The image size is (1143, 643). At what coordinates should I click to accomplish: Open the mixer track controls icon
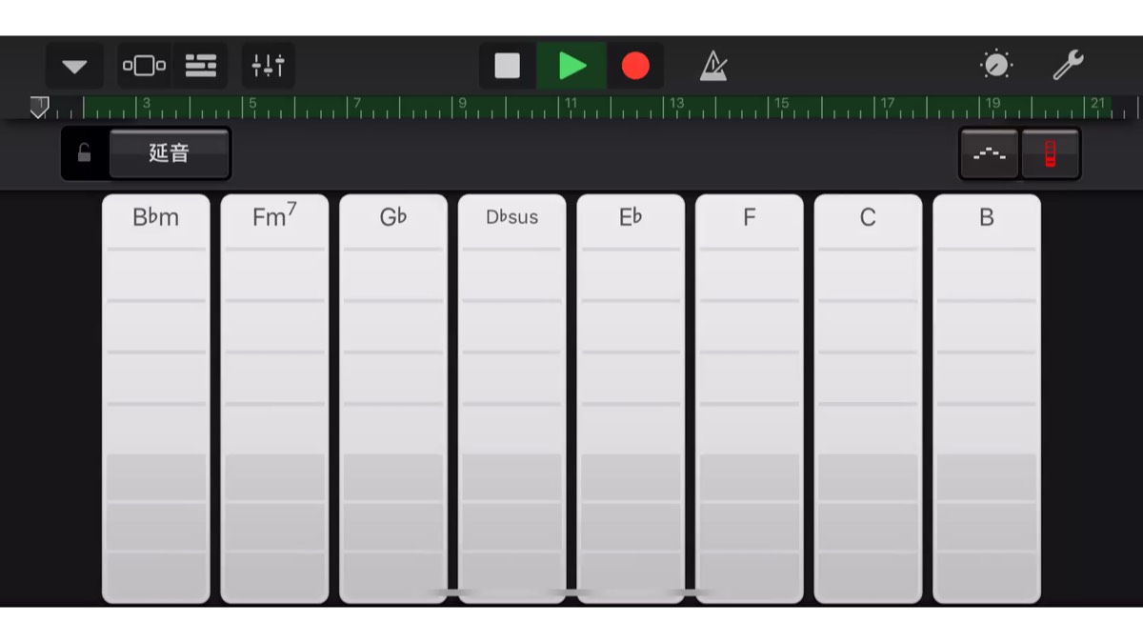pos(268,66)
